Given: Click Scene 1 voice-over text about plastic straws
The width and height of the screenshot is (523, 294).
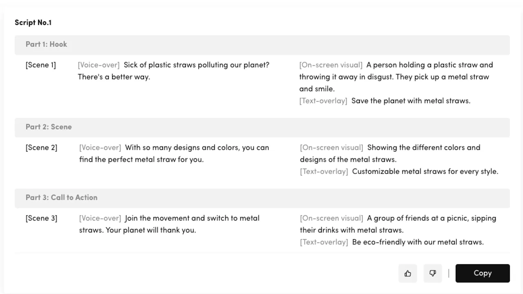Looking at the screenshot, I should [x=174, y=71].
